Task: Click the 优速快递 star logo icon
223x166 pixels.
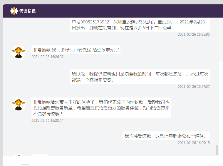Action: coord(14,11)
